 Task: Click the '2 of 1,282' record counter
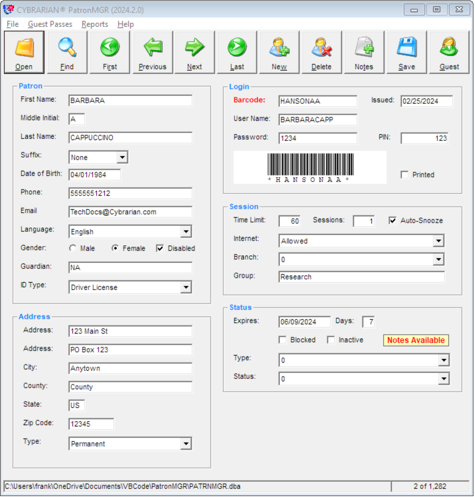[430, 486]
